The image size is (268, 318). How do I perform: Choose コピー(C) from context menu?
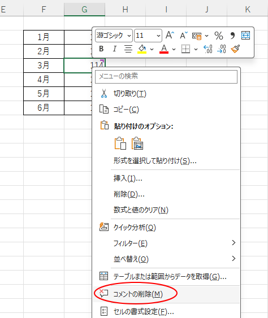[x=166, y=110]
